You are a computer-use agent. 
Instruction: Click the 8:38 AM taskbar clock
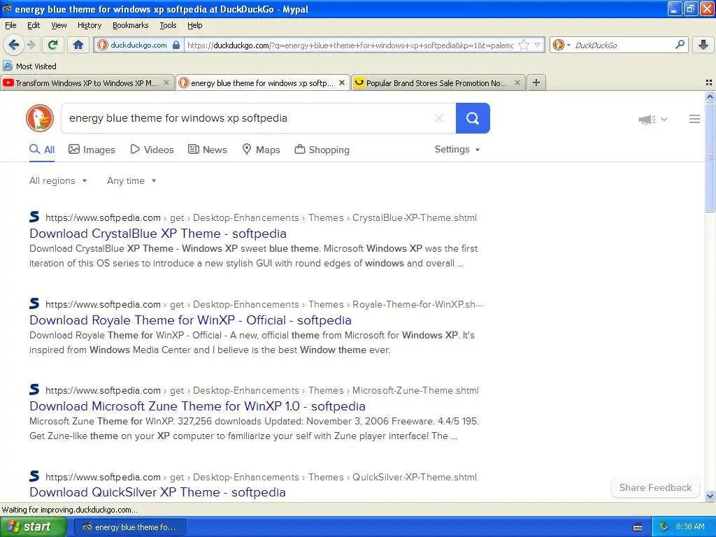(x=690, y=527)
